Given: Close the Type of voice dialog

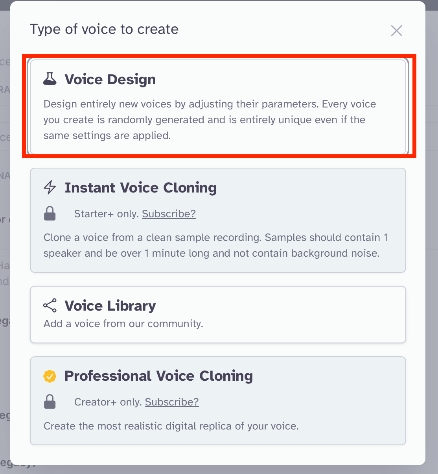Looking at the screenshot, I should coord(396,30).
